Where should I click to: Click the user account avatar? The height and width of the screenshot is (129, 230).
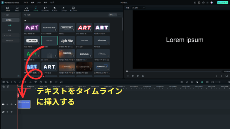pos(212,3)
